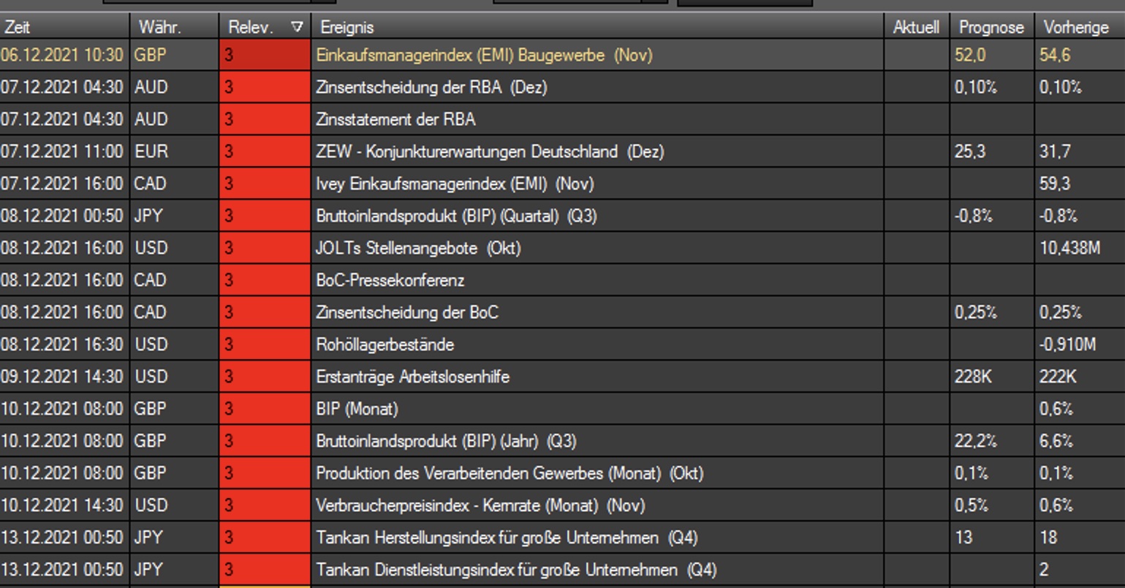
Task: Select the Einkaufsmanagerindex Baugewerbe event row
Action: 483,56
